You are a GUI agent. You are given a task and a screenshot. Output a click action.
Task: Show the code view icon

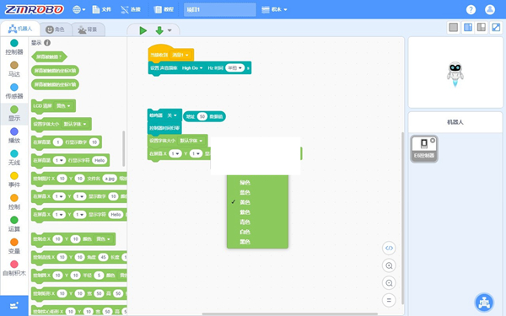389,248
